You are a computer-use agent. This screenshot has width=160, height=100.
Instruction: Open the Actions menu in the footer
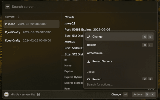(x=138, y=94)
